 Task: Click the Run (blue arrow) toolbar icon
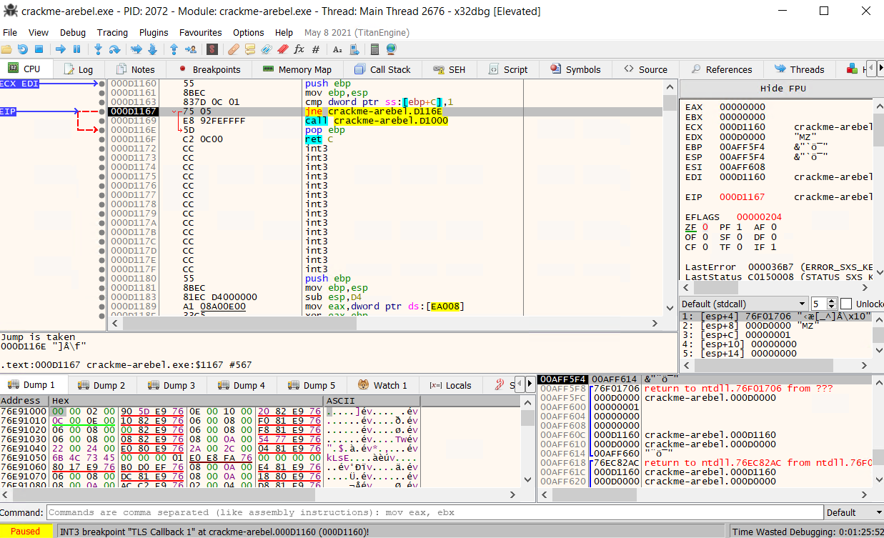[60, 49]
